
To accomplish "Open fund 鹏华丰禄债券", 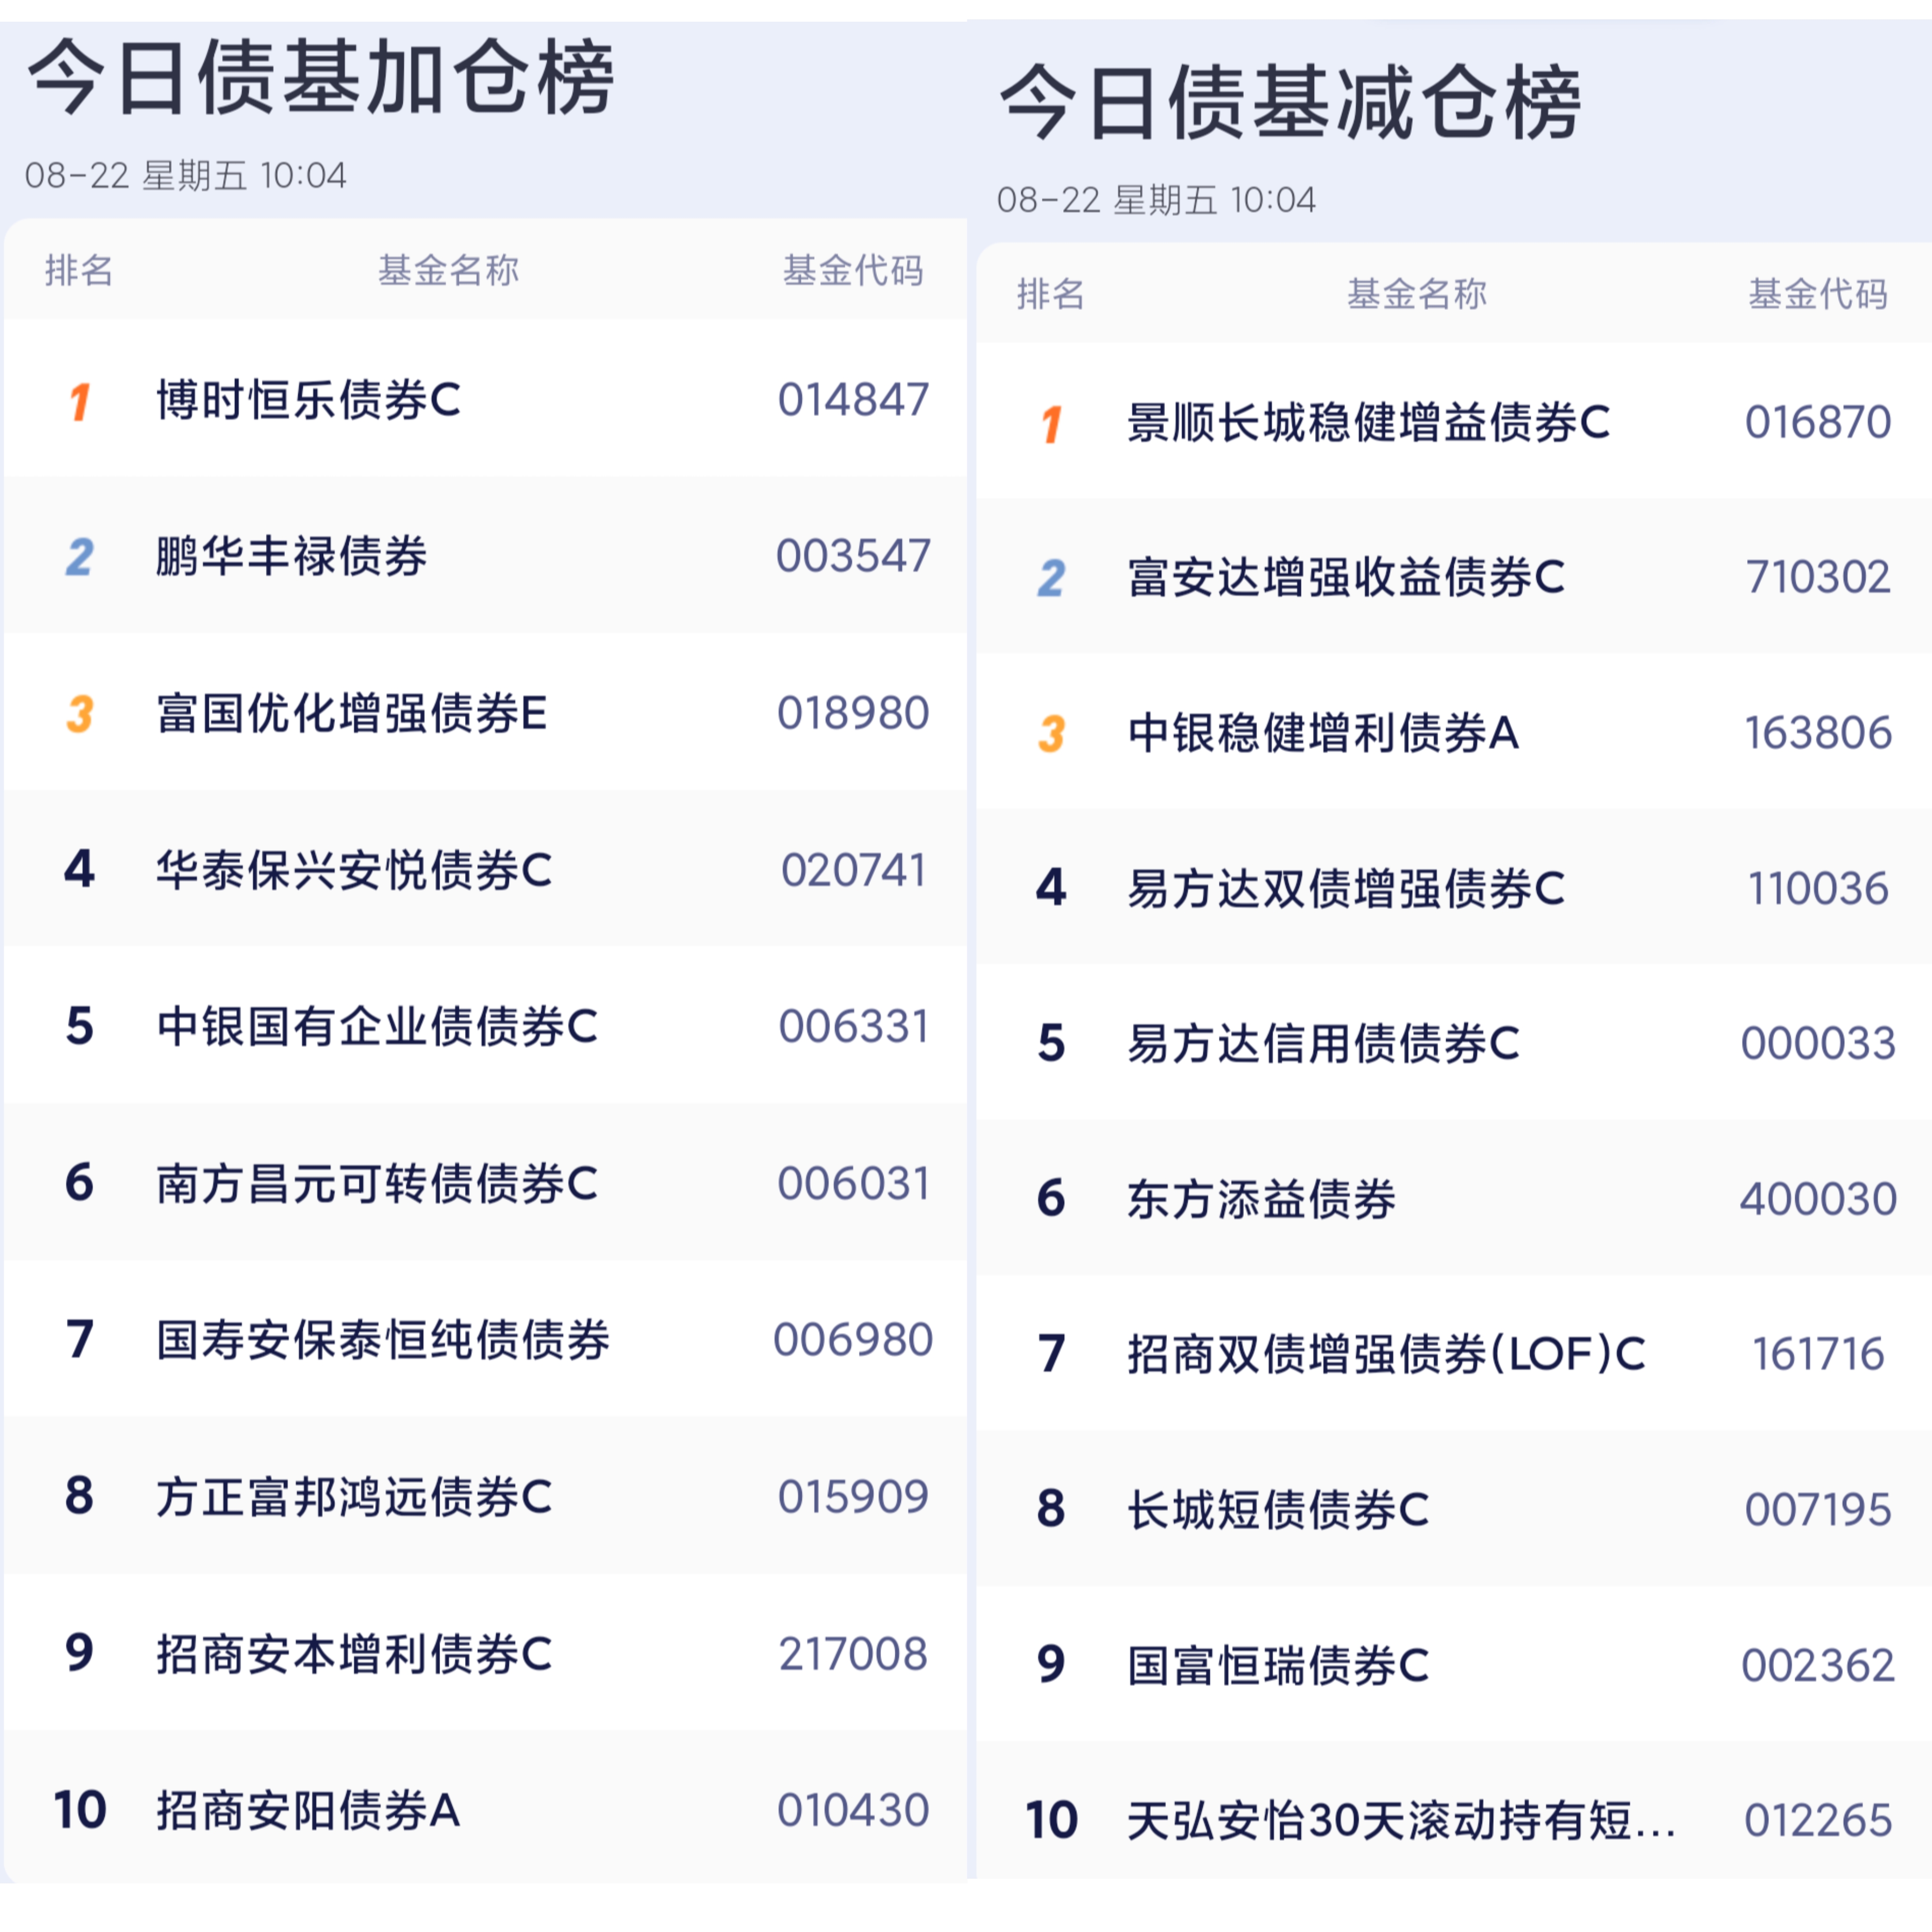I will (x=292, y=557).
